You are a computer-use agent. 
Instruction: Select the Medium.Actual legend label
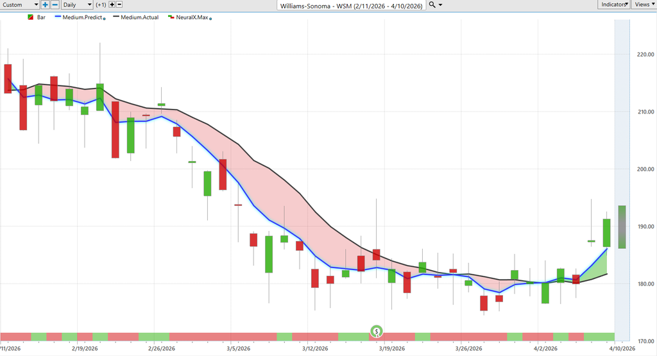point(139,17)
